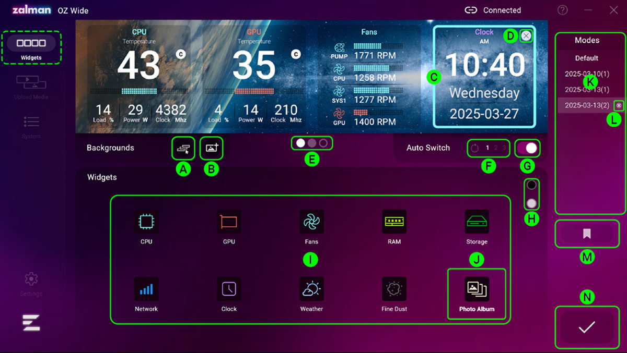Screen dimensions: 627x353
Task: Click the SYS1 fan icon
Action: coord(340,92)
